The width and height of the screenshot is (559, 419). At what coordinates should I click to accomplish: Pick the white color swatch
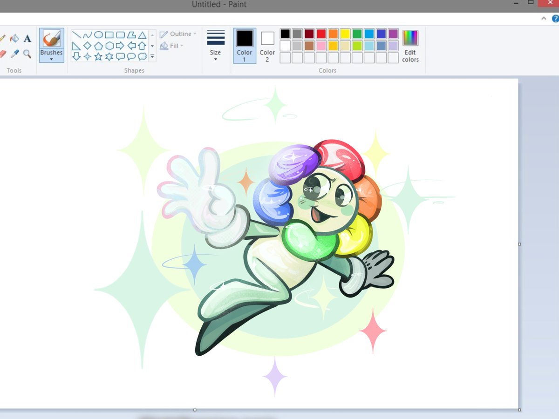pyautogui.click(x=285, y=46)
